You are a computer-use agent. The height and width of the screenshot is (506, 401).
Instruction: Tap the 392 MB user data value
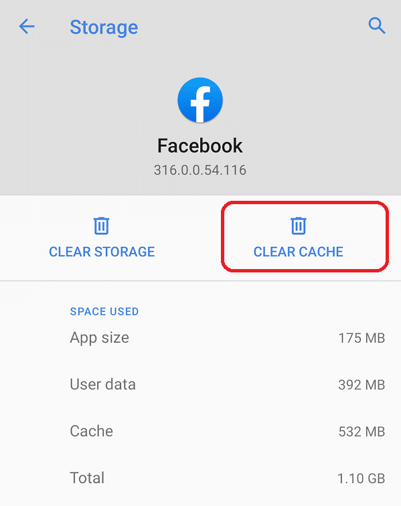[x=362, y=385]
